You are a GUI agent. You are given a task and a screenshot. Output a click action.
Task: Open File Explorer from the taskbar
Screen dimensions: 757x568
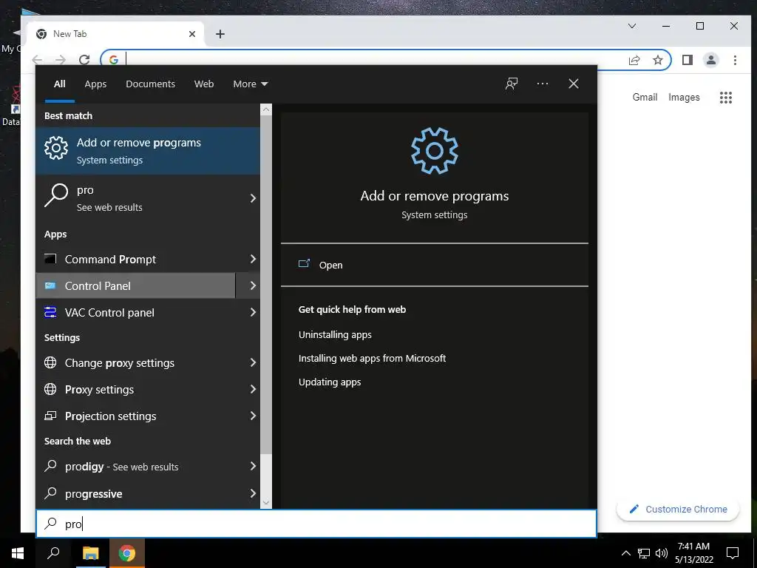90,553
